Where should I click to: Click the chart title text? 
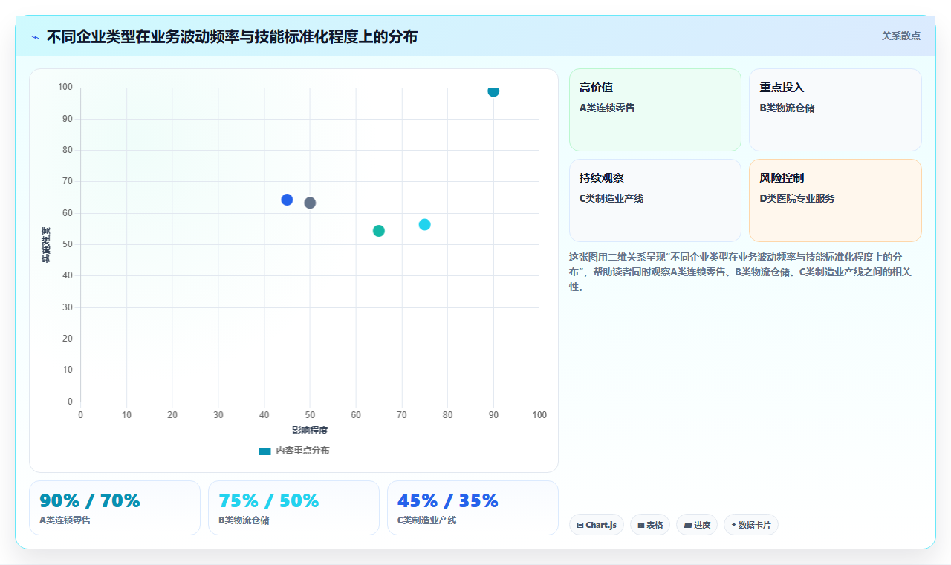(x=232, y=36)
